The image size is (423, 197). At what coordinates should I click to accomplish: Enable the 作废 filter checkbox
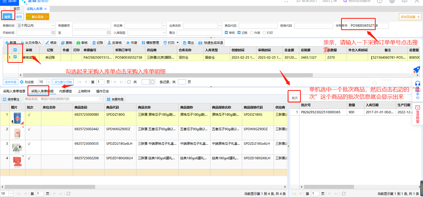click(x=252, y=33)
